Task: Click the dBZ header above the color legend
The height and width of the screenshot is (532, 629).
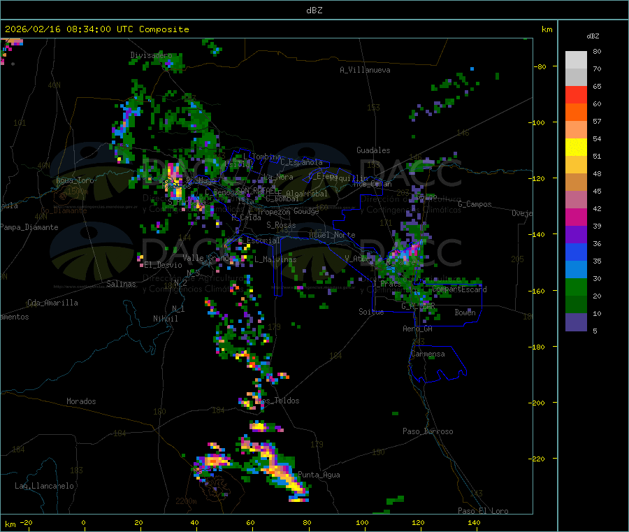Action: (593, 36)
